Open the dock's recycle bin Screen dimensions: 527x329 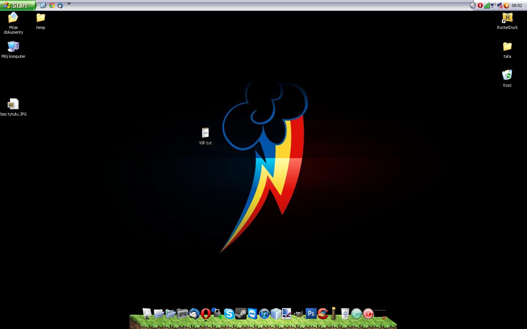345,314
